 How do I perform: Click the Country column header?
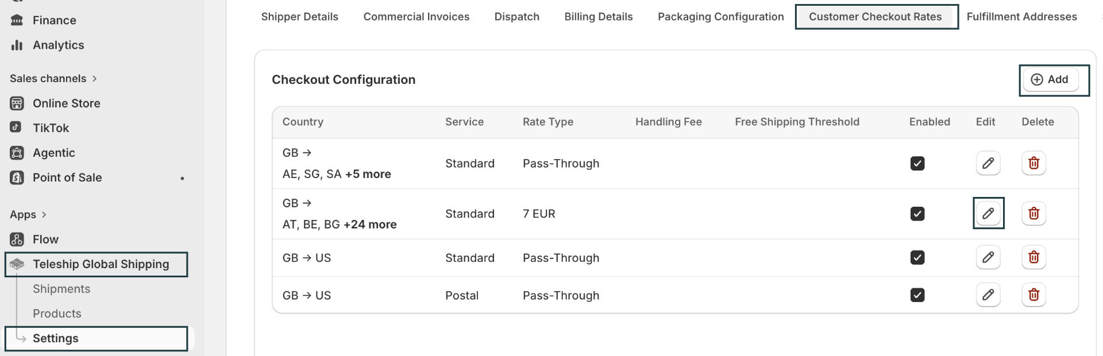303,122
